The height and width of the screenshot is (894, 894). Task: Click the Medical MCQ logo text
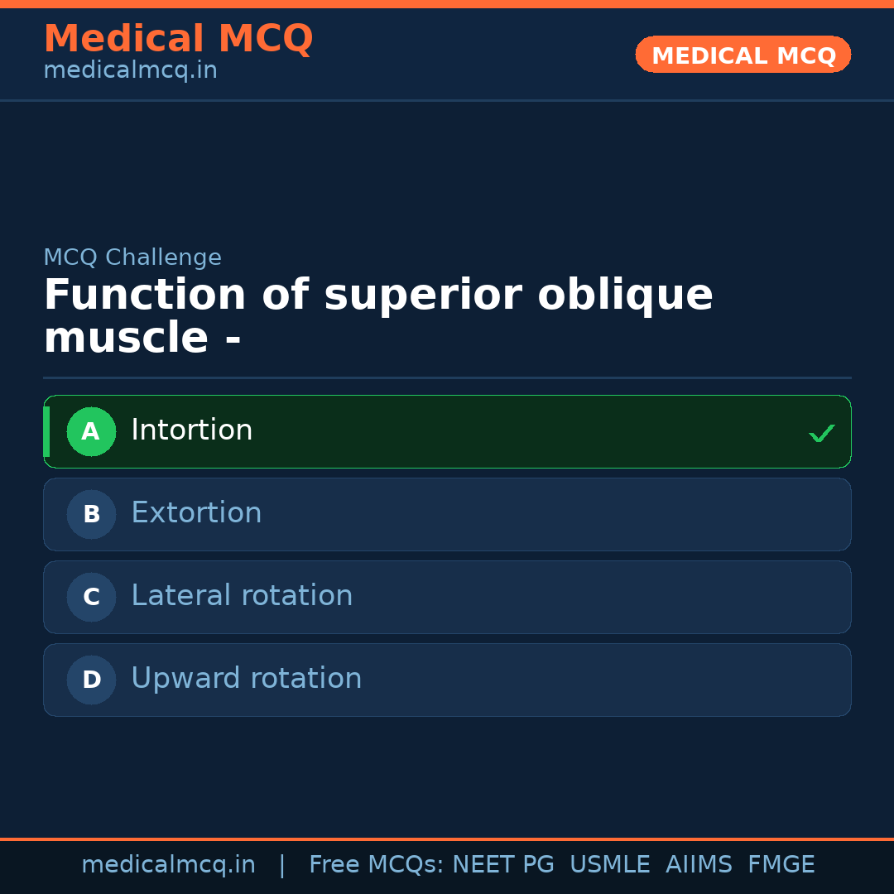178,39
